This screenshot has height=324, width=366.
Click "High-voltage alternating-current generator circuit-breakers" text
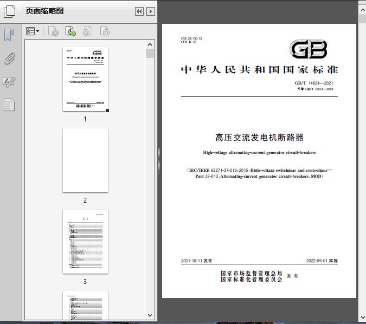tap(259, 153)
